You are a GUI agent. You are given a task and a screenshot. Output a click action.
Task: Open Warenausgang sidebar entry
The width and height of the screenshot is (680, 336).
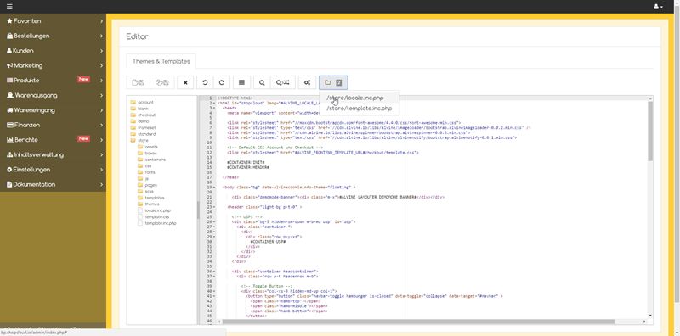pos(53,95)
